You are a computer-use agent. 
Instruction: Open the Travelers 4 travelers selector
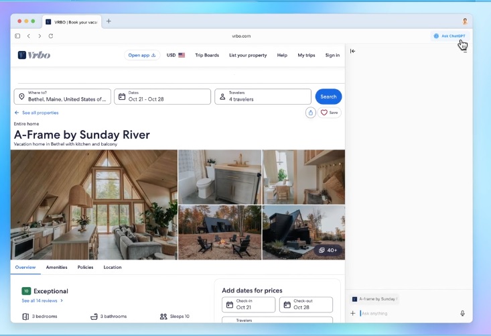point(263,97)
